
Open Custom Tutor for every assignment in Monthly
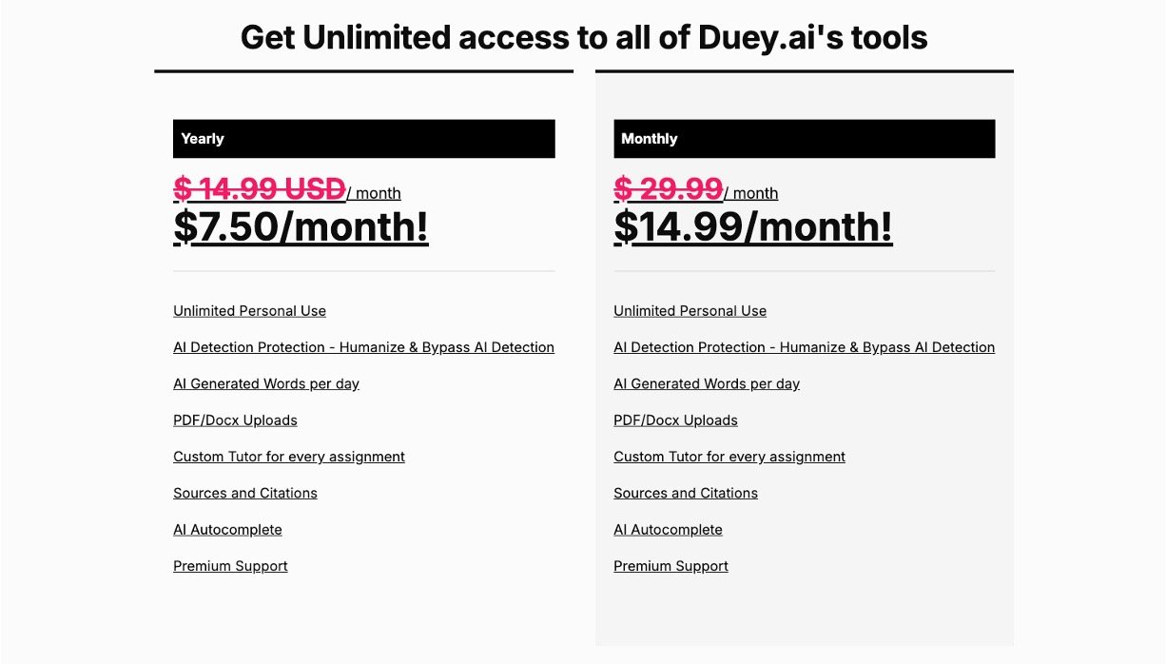pyautogui.click(x=729, y=457)
